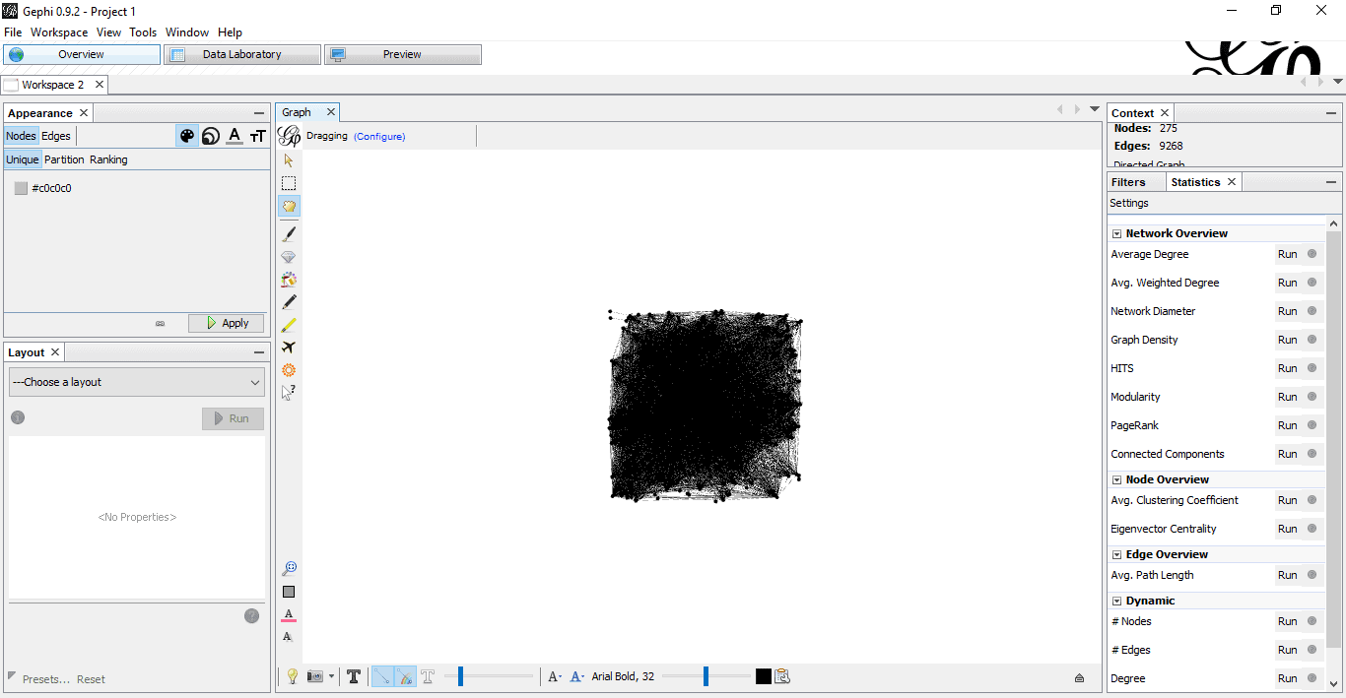
Task: Click the Presets link in Layout
Action: pos(46,679)
